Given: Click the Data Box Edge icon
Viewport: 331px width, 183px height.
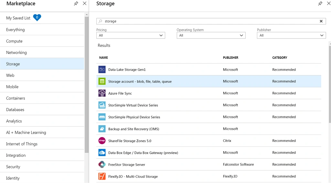Looking at the screenshot, I should point(102,153).
